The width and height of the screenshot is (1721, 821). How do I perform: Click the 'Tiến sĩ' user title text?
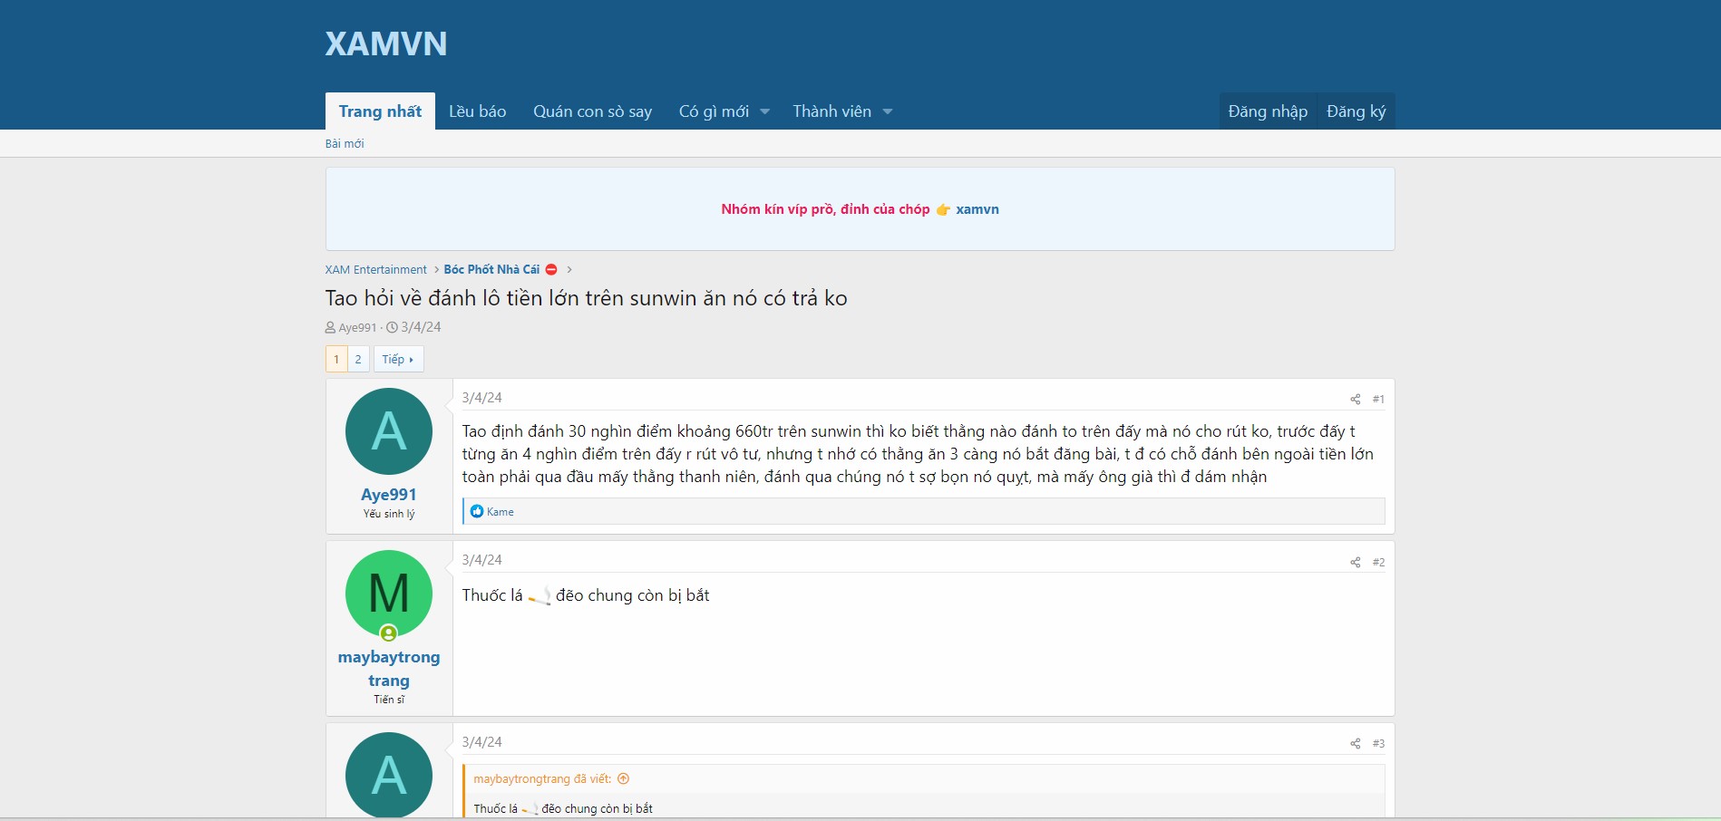389,700
